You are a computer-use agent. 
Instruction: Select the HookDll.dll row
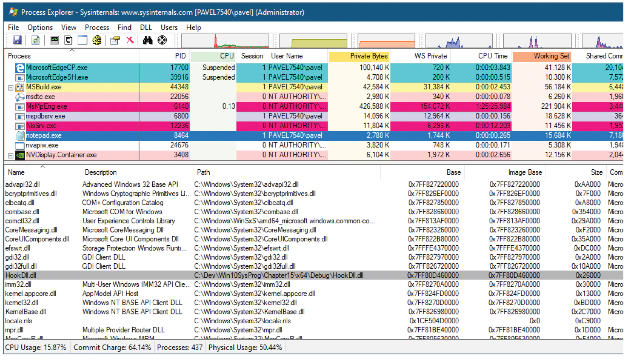pyautogui.click(x=313, y=275)
